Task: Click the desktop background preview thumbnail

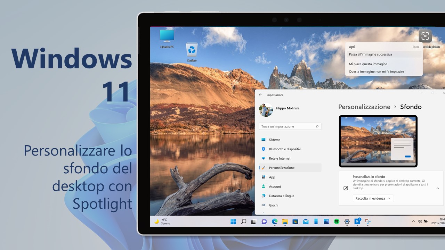Action: (378, 141)
